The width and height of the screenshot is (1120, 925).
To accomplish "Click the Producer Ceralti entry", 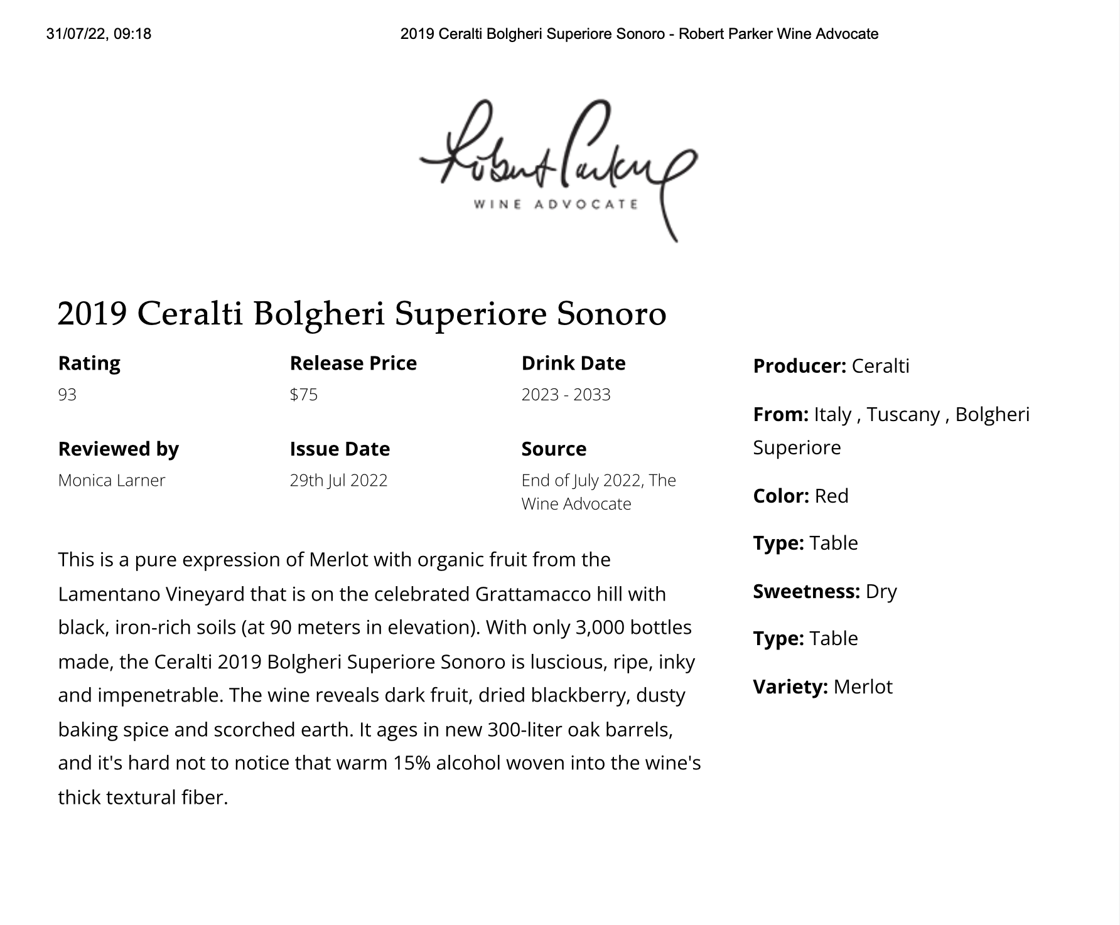I will point(831,366).
